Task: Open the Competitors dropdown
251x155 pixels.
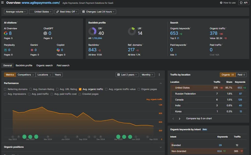Action: [26, 75]
